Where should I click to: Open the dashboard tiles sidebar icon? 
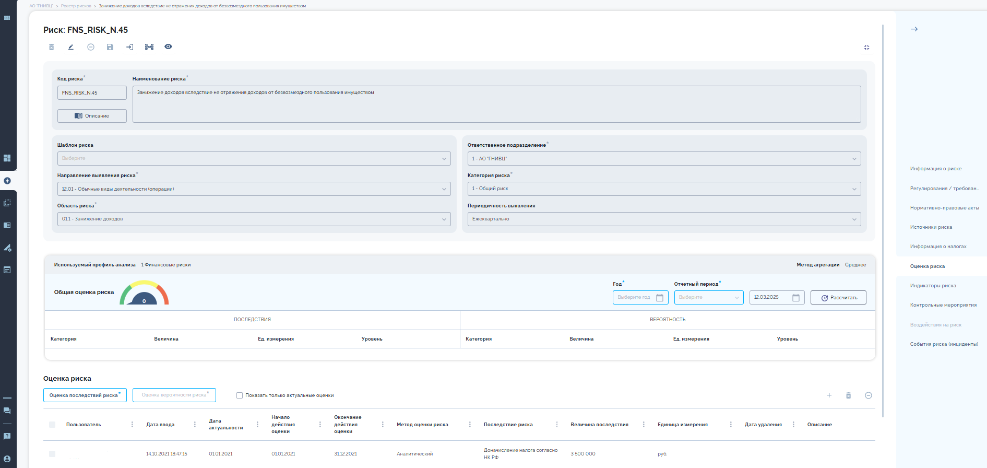(x=7, y=158)
